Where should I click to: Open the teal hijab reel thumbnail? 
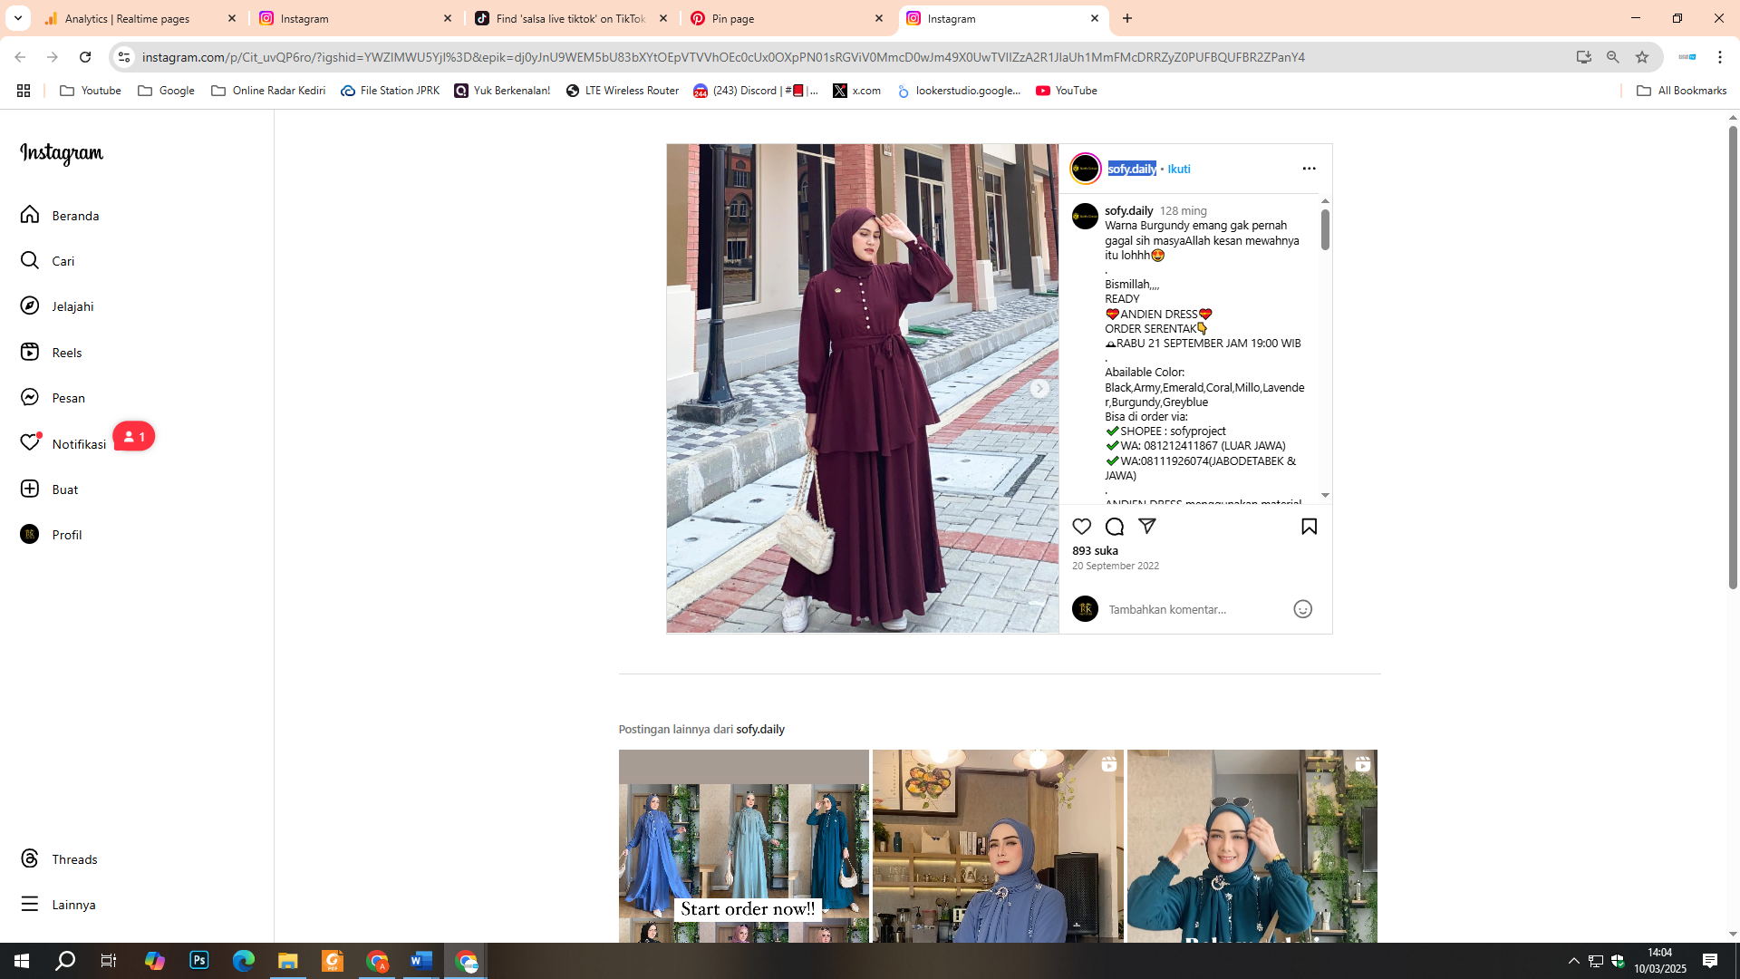pyautogui.click(x=1252, y=846)
